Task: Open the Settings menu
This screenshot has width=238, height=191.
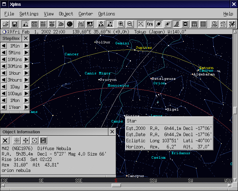Action: point(29,14)
